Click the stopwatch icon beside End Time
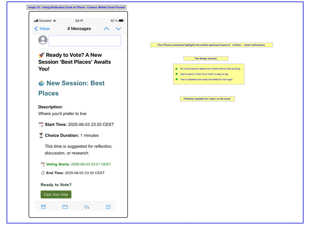The width and height of the screenshot is (311, 233). 43,173
